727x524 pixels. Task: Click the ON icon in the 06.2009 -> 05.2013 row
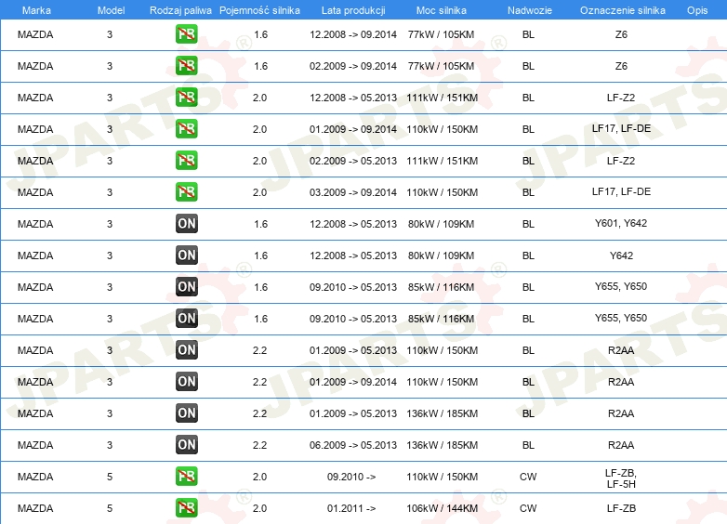point(186,445)
